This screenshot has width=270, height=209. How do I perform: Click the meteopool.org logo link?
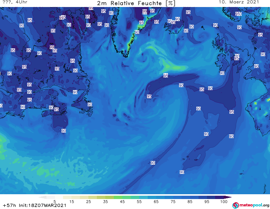[251, 205]
